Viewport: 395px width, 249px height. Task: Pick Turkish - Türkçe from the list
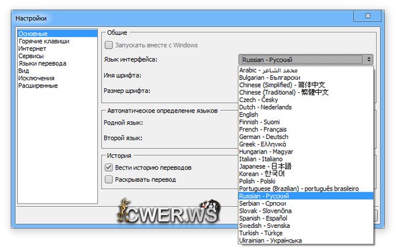tap(305, 233)
